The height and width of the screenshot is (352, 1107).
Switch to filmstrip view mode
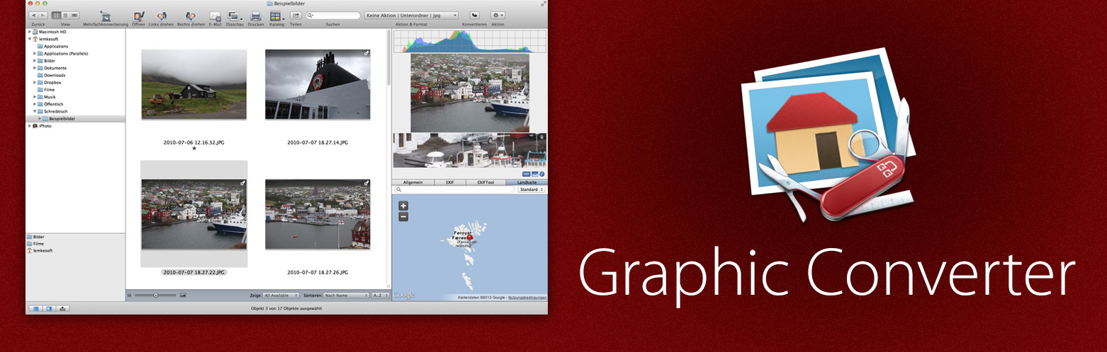[x=74, y=15]
